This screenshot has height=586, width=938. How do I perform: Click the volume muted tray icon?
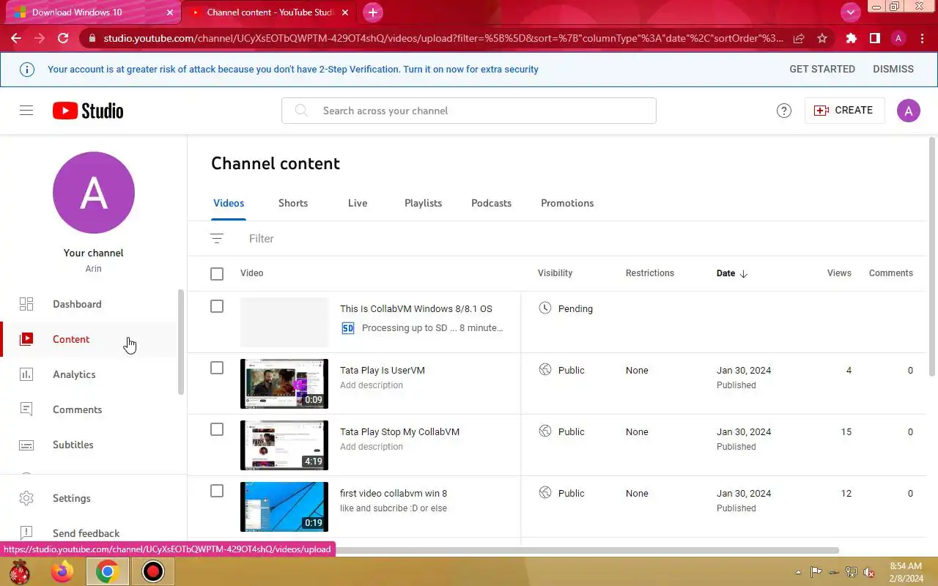click(869, 572)
